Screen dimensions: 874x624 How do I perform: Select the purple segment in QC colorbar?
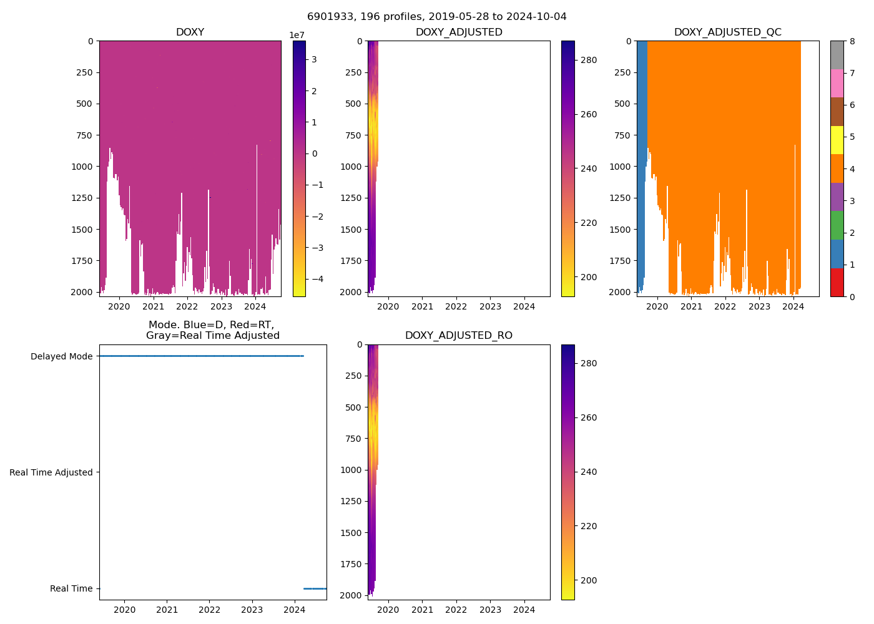[837, 197]
